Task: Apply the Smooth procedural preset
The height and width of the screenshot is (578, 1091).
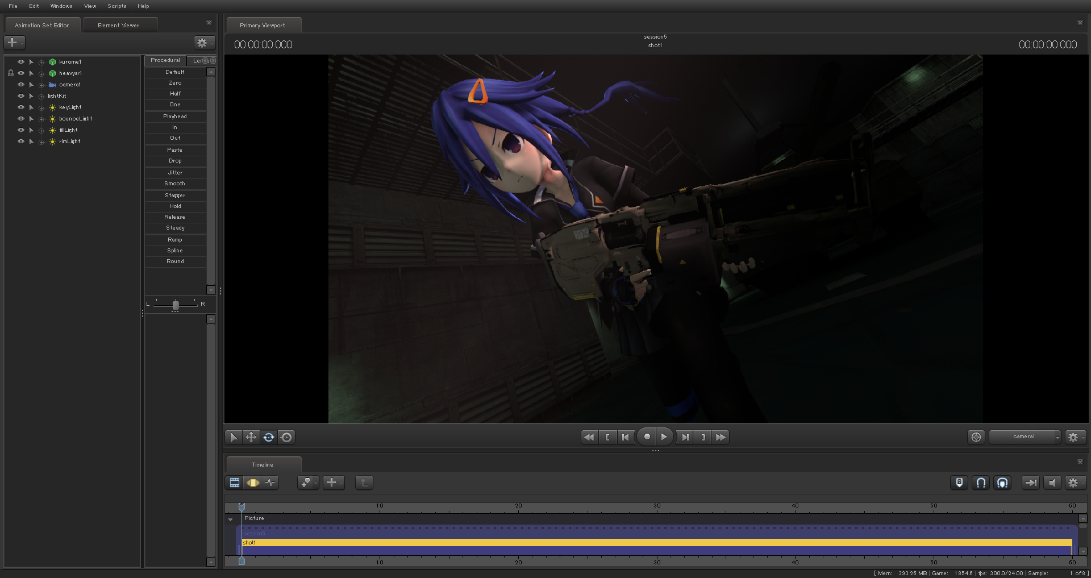Action: click(175, 184)
